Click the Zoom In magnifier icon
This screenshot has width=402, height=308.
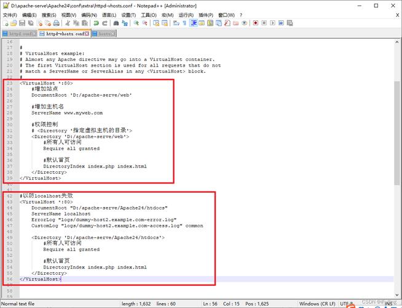(136, 23)
